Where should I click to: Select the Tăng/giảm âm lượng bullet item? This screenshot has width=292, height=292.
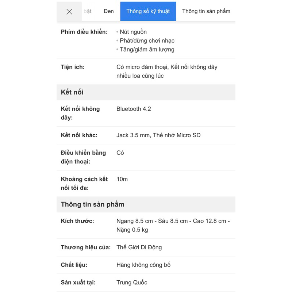[x=147, y=50]
